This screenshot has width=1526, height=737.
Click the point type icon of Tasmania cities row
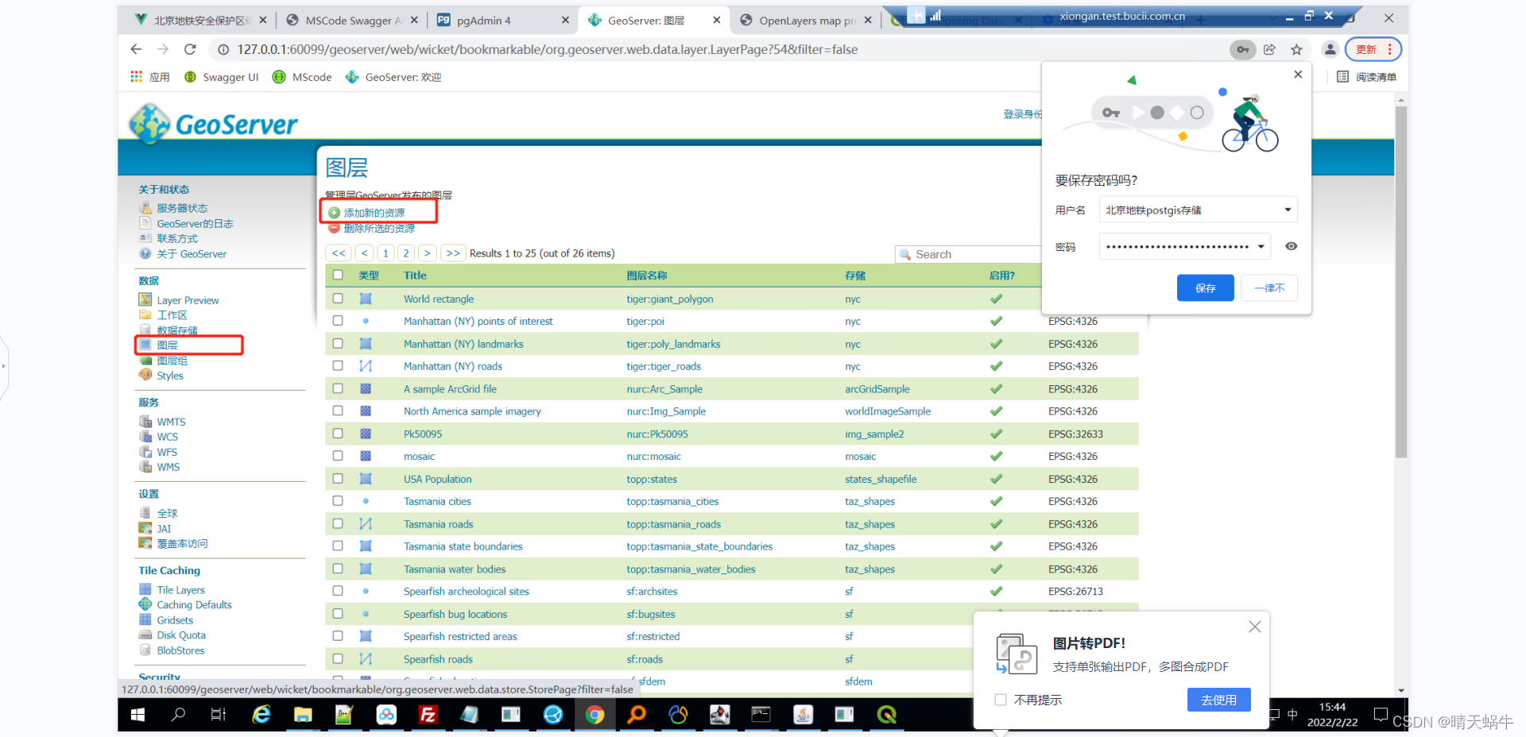(x=366, y=501)
